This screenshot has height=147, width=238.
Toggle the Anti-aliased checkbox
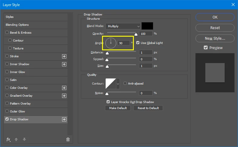pos(125,83)
